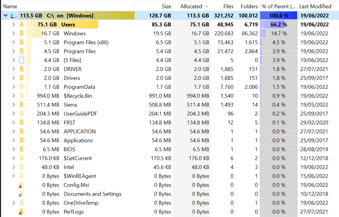This screenshot has height=217, width=339.
Task: Click the PerfLogs warning folder icon
Action: [21, 212]
